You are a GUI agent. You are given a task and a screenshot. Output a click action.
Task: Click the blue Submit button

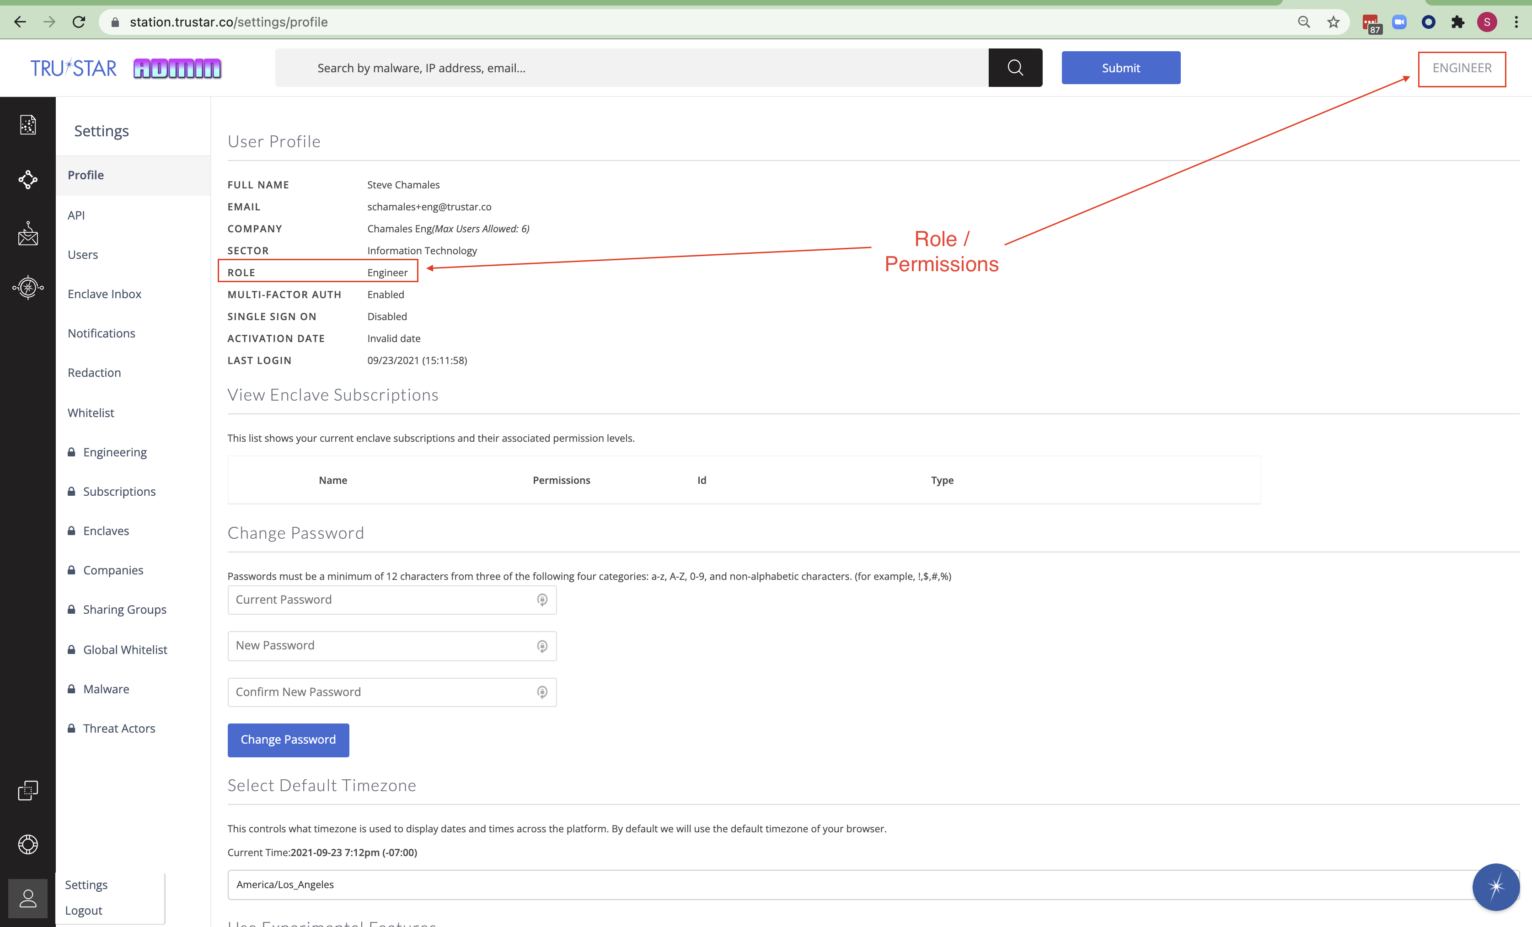point(1120,68)
